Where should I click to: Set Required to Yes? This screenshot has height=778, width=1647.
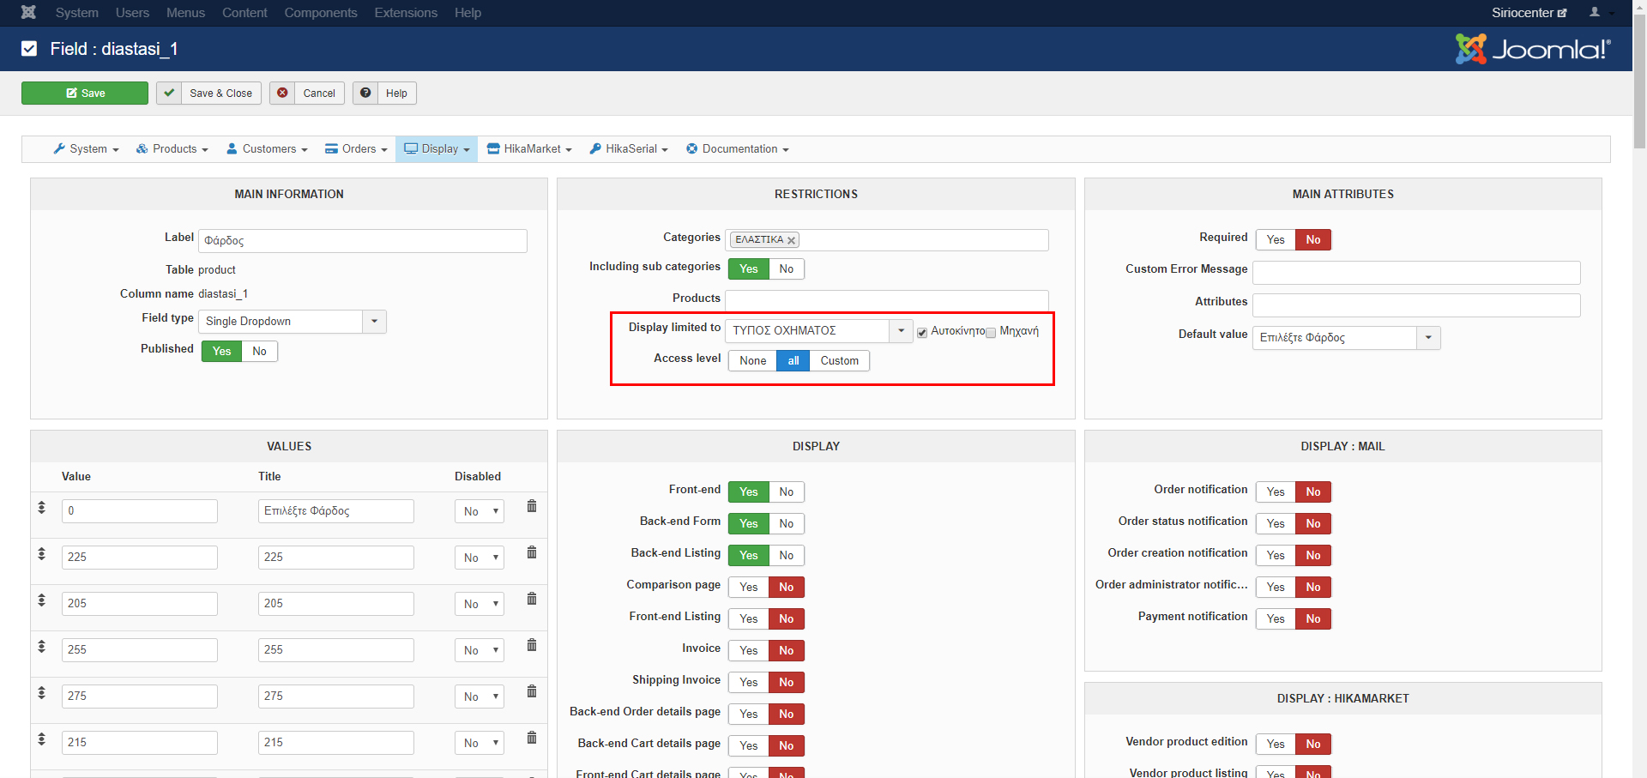coord(1276,240)
